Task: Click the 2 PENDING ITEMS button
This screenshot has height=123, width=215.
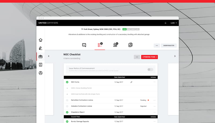Action: click(149, 57)
